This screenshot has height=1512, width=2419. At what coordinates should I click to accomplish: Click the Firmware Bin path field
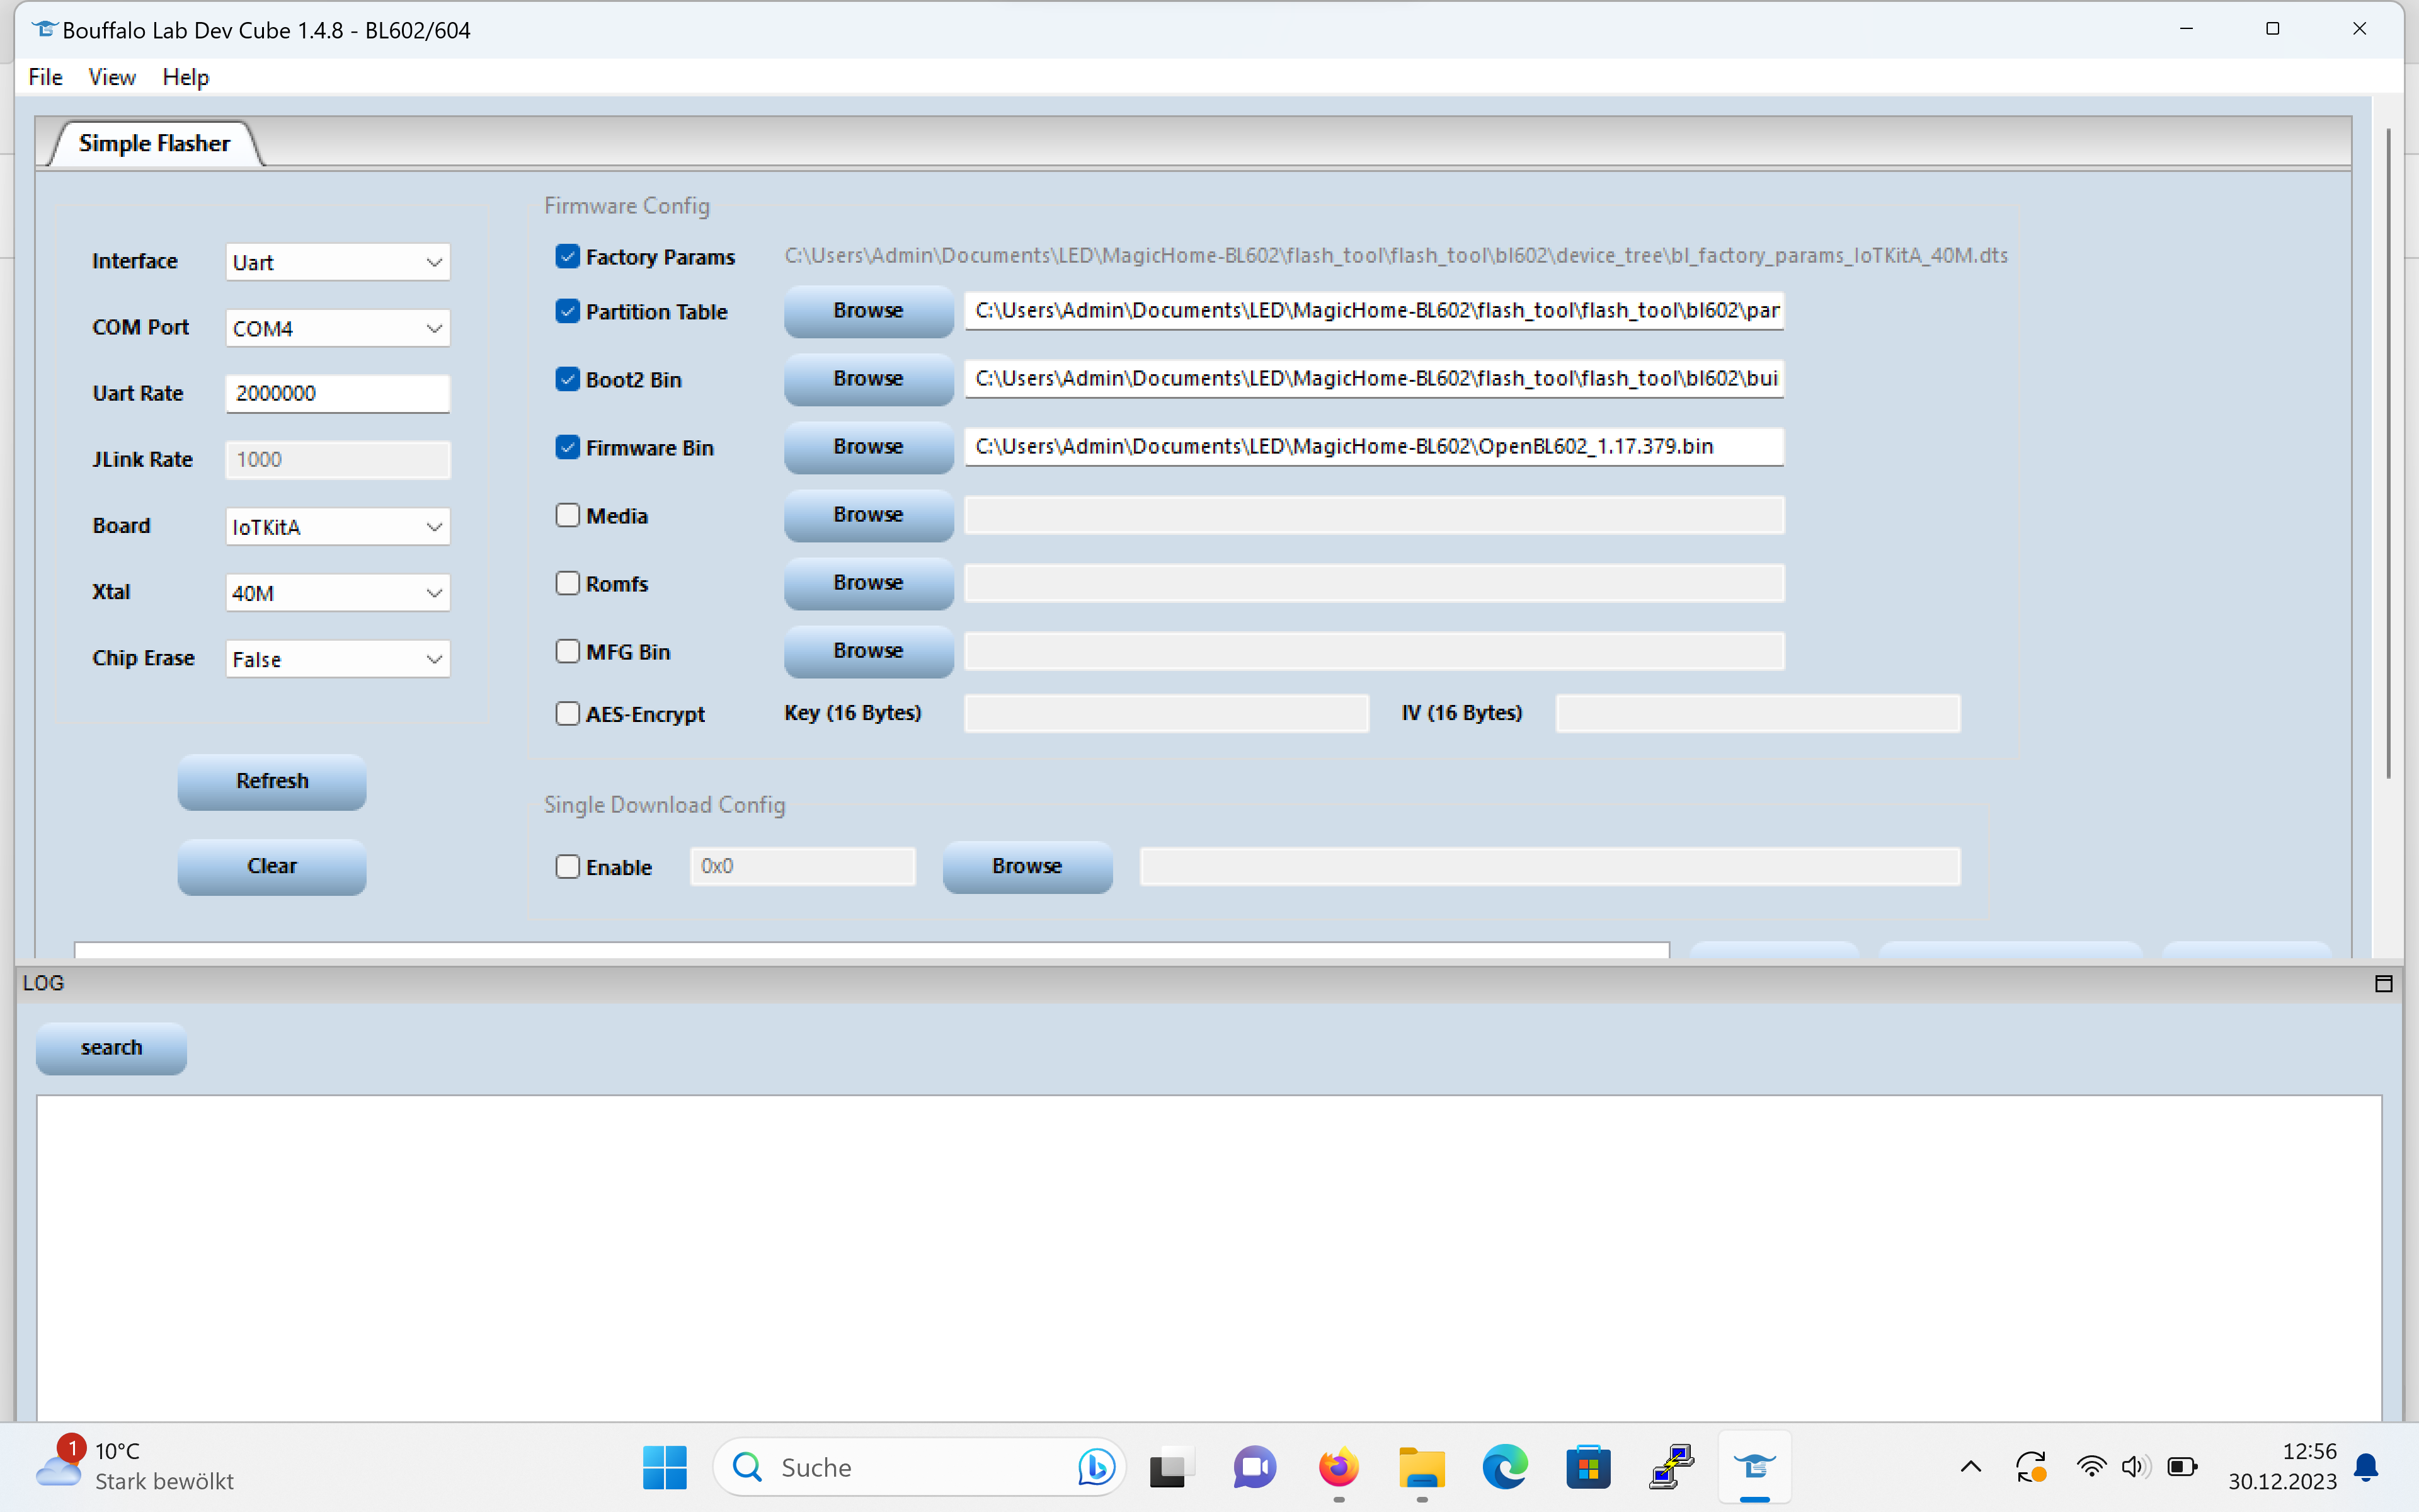pos(1373,447)
